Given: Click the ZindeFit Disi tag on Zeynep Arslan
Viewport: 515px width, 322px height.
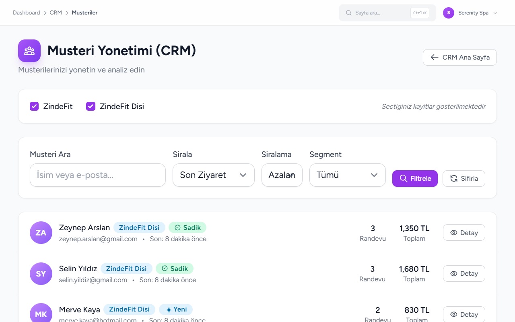Looking at the screenshot, I should pos(139,227).
